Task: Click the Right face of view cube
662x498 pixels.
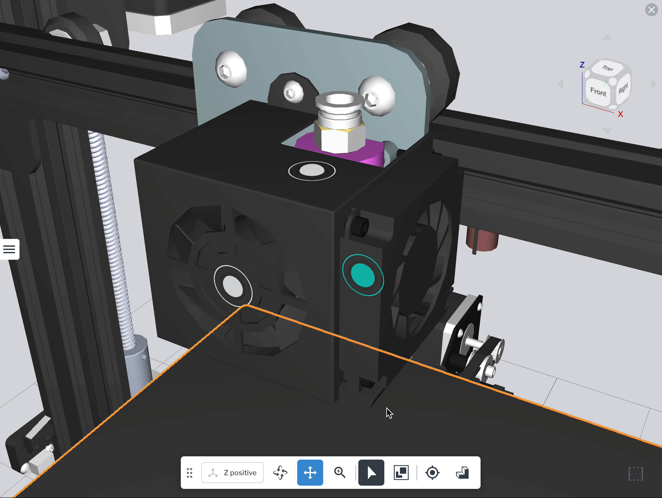Action: [x=623, y=89]
